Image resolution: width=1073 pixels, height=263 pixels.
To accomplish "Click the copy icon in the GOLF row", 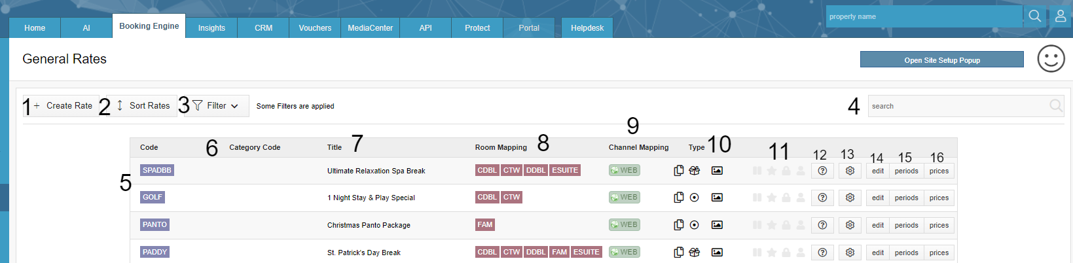I will [679, 197].
